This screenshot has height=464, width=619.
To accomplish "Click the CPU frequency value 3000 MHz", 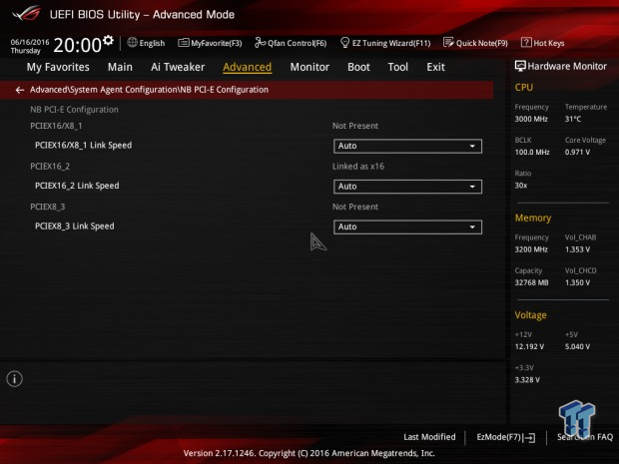I will tap(531, 119).
